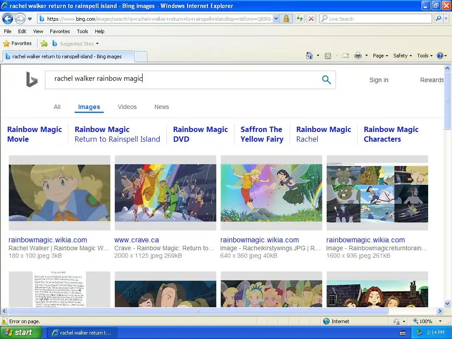Open the Edit menu
Viewport: 452px width, 339px height.
[x=22, y=31]
